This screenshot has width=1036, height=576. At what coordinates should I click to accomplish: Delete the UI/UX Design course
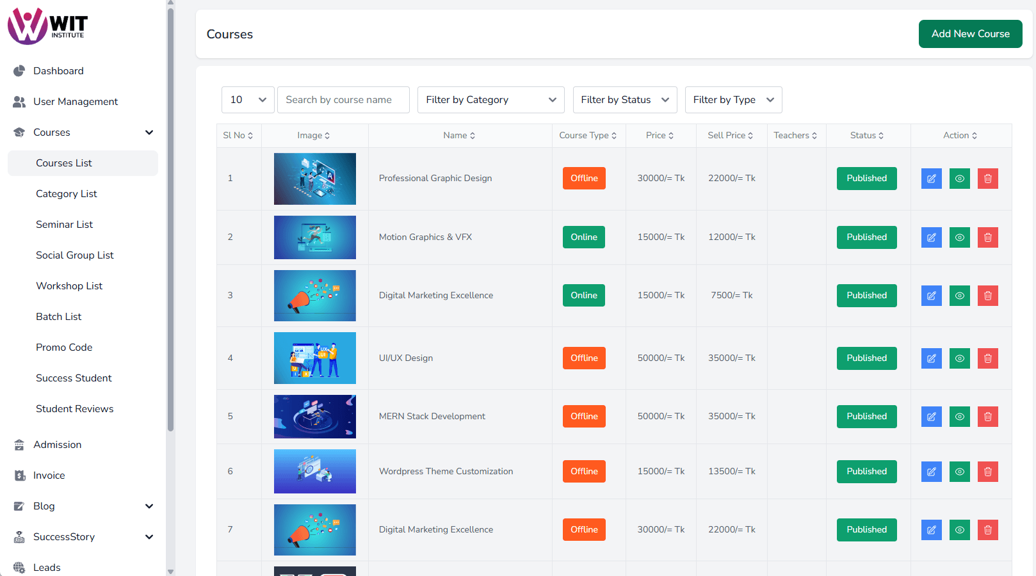click(x=987, y=358)
